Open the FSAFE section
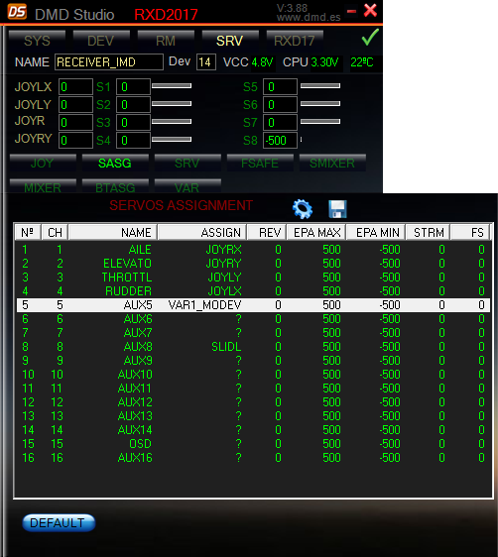Screen dimensions: 498x557 coord(260,164)
